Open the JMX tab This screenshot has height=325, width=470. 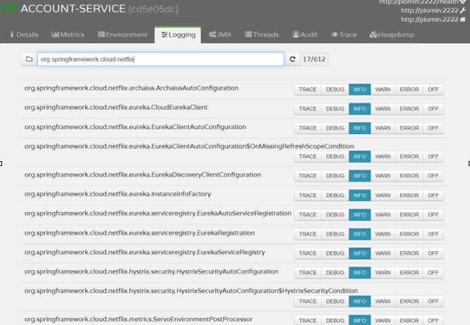tap(220, 35)
